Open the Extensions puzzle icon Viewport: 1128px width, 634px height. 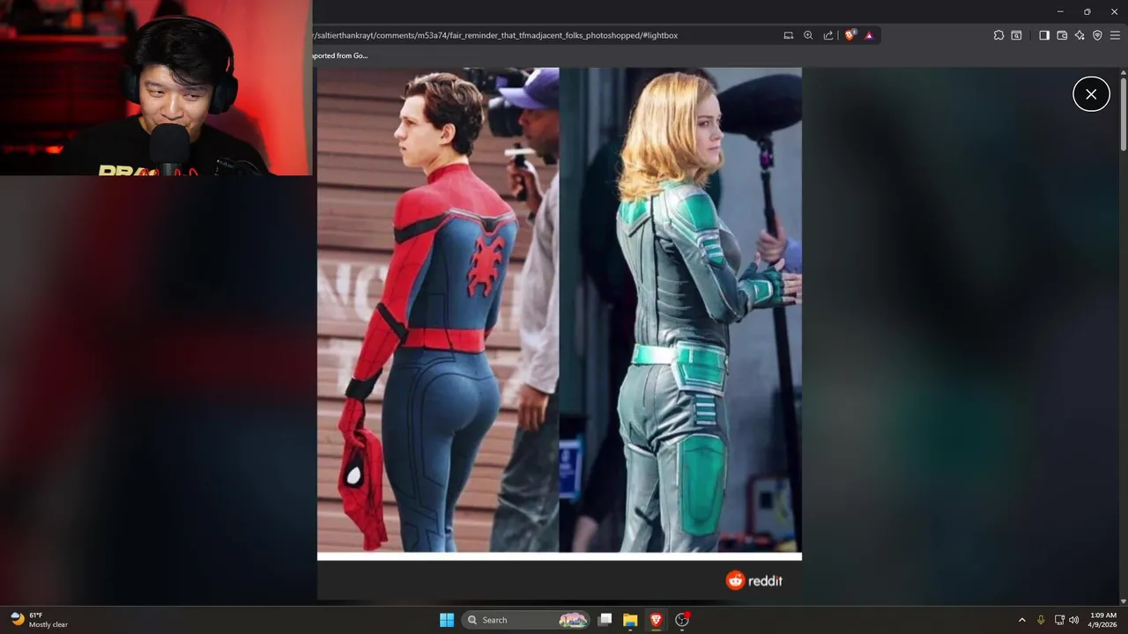pyautogui.click(x=998, y=35)
